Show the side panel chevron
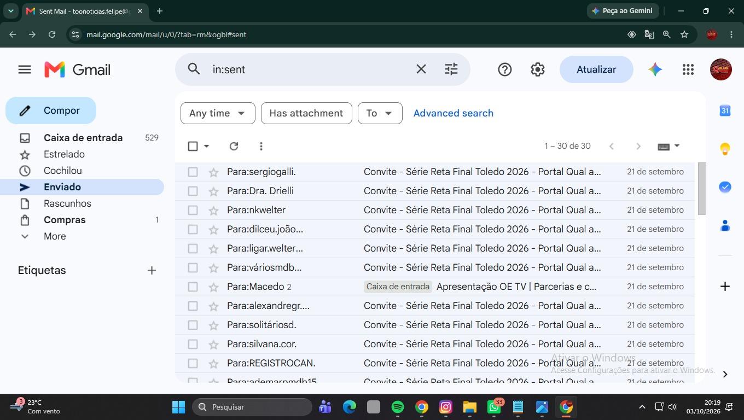Viewport: 744px width, 420px height. (725, 374)
